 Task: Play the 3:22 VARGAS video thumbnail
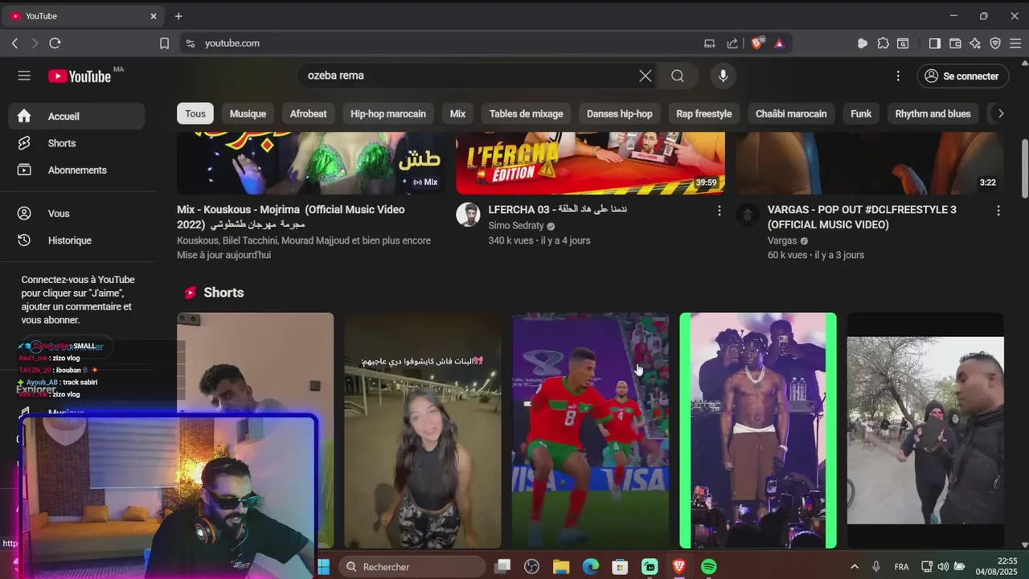[x=870, y=163]
